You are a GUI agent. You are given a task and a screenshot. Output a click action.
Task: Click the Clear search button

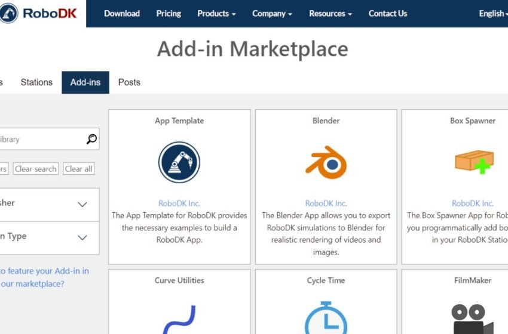36,169
